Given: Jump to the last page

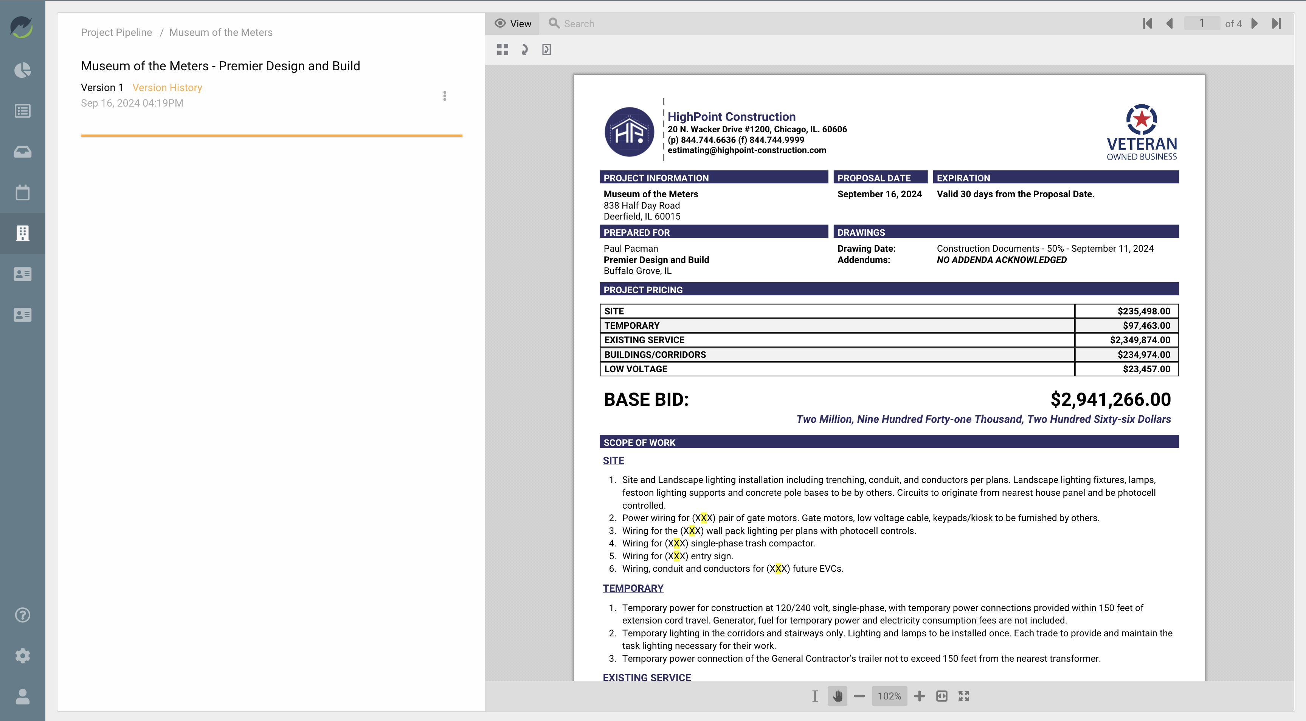Looking at the screenshot, I should tap(1277, 24).
